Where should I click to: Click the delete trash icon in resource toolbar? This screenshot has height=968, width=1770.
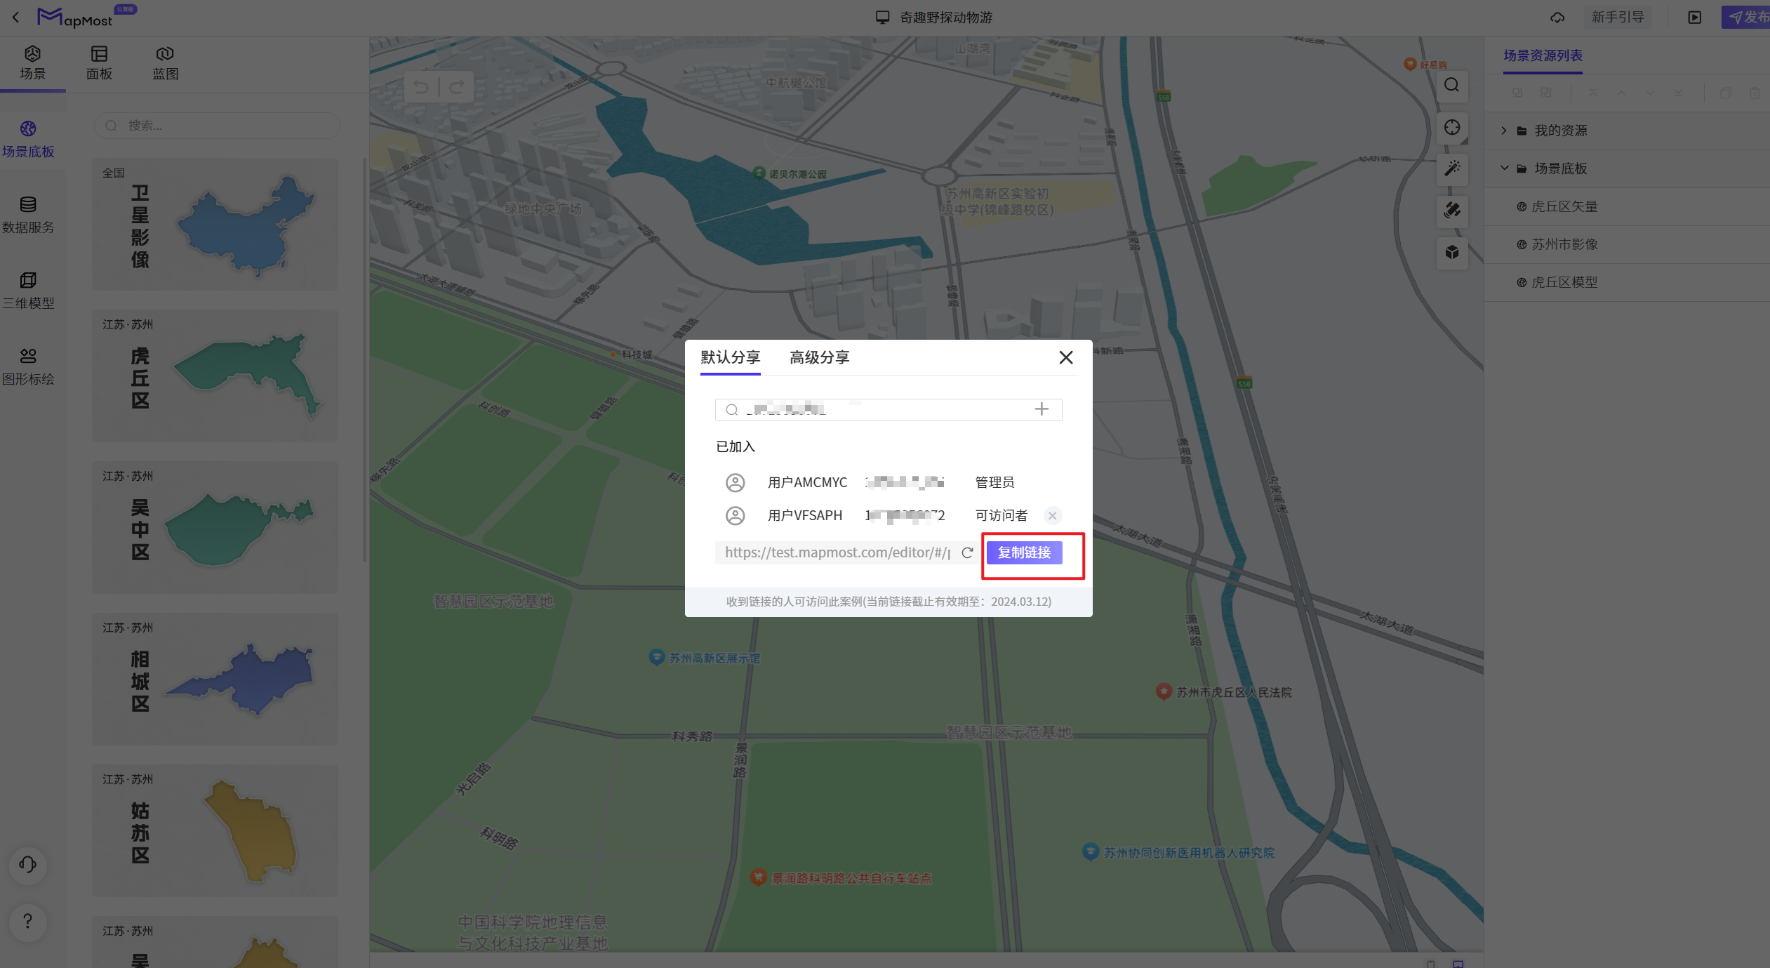coord(1755,93)
